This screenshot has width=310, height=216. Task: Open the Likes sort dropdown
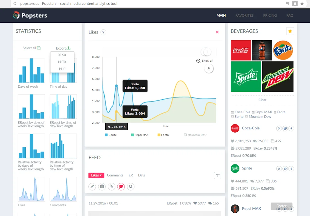(96, 175)
